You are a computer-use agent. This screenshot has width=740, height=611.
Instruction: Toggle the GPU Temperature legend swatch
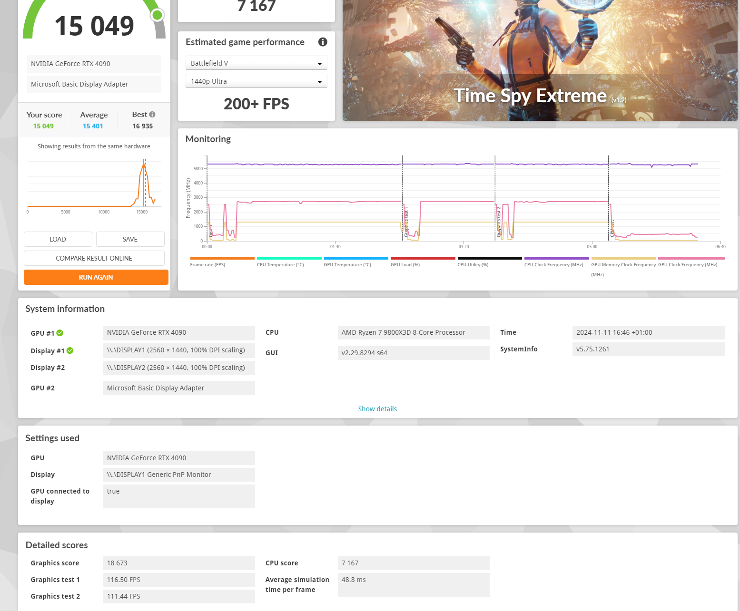[356, 259]
